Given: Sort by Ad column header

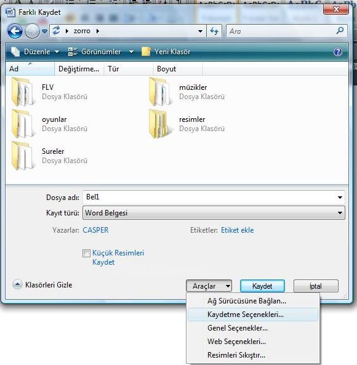Looking at the screenshot, I should click(30, 69).
